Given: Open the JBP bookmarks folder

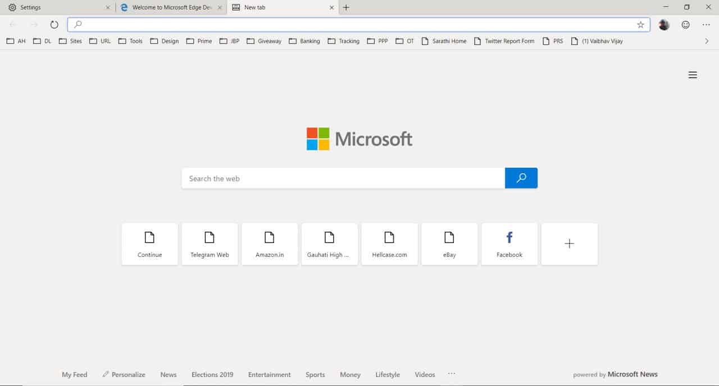Looking at the screenshot, I should coord(229,41).
